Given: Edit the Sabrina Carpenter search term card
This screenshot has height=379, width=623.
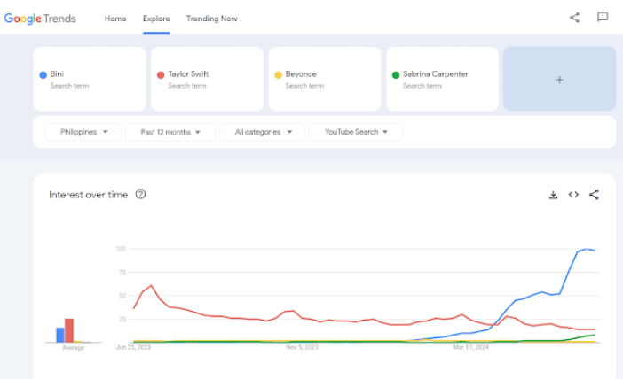Looking at the screenshot, I should click(442, 79).
